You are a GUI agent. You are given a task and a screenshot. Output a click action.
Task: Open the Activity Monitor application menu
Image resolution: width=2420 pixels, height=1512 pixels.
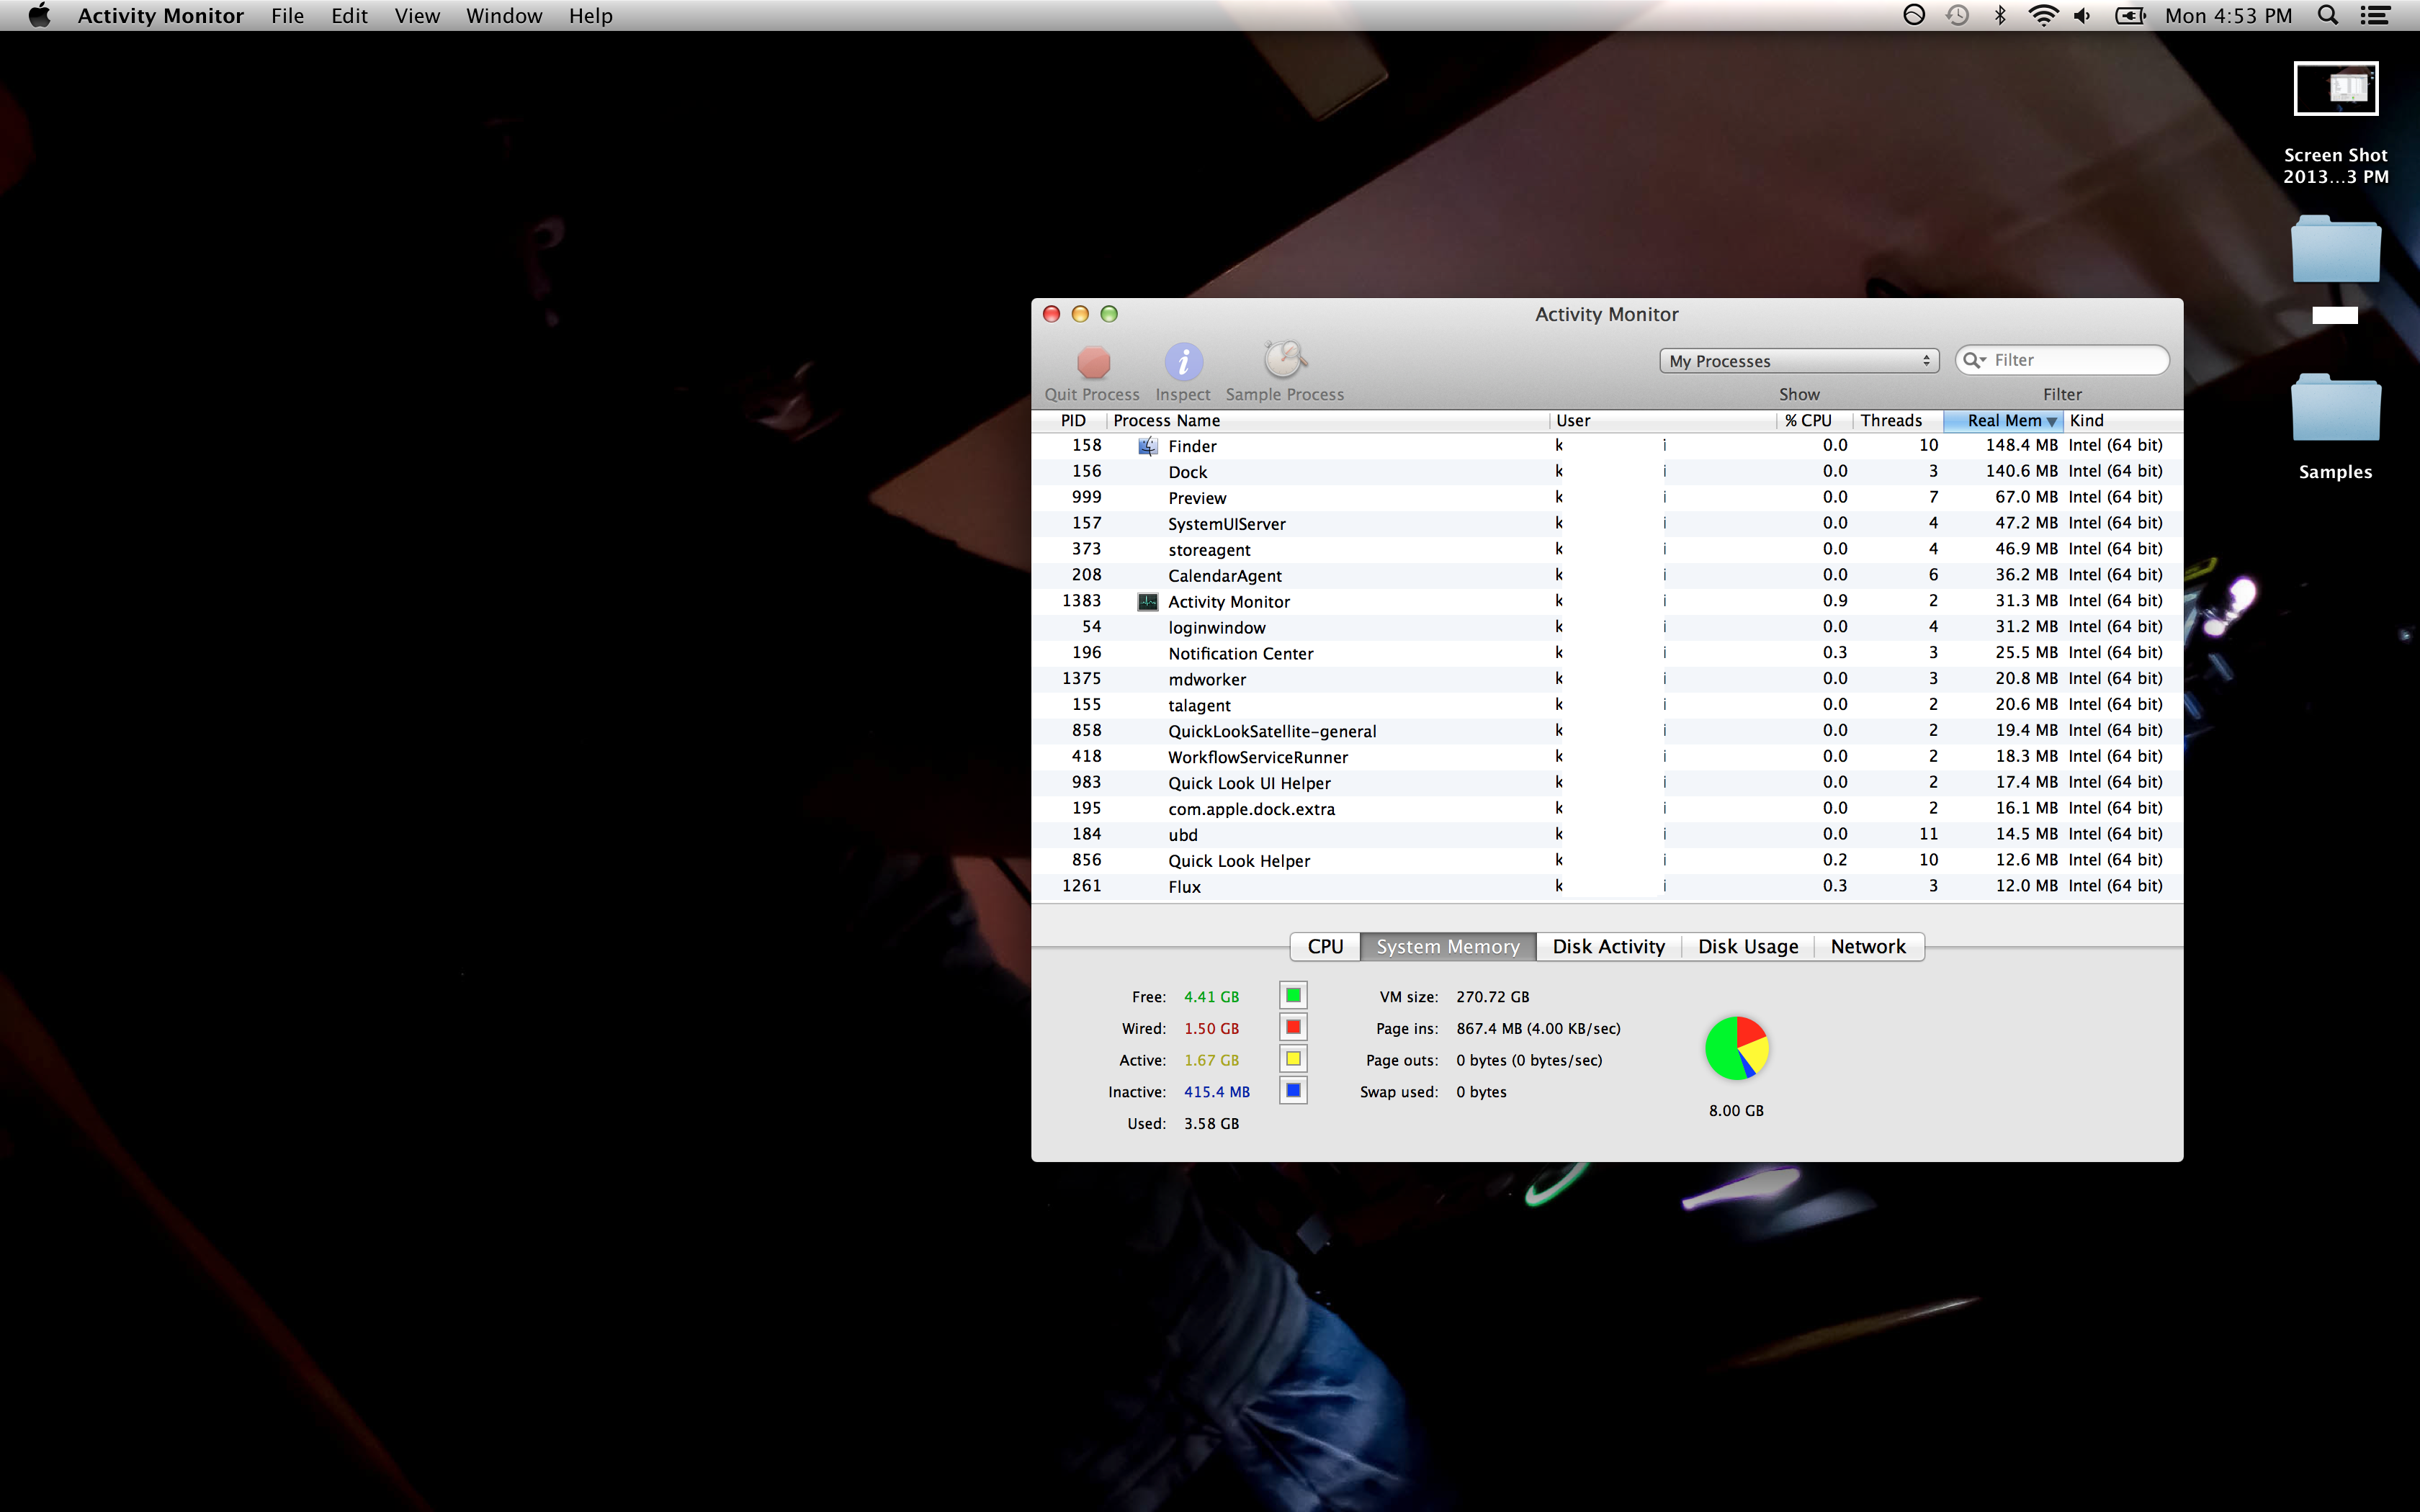click(x=161, y=15)
